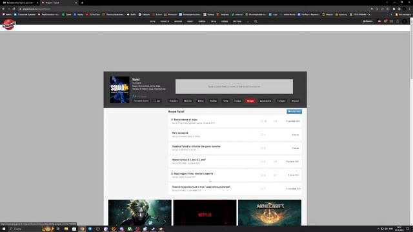The height and width of the screenshot is (232, 413).
Task: Open the browser extensions puzzle icon
Action: click(394, 9)
